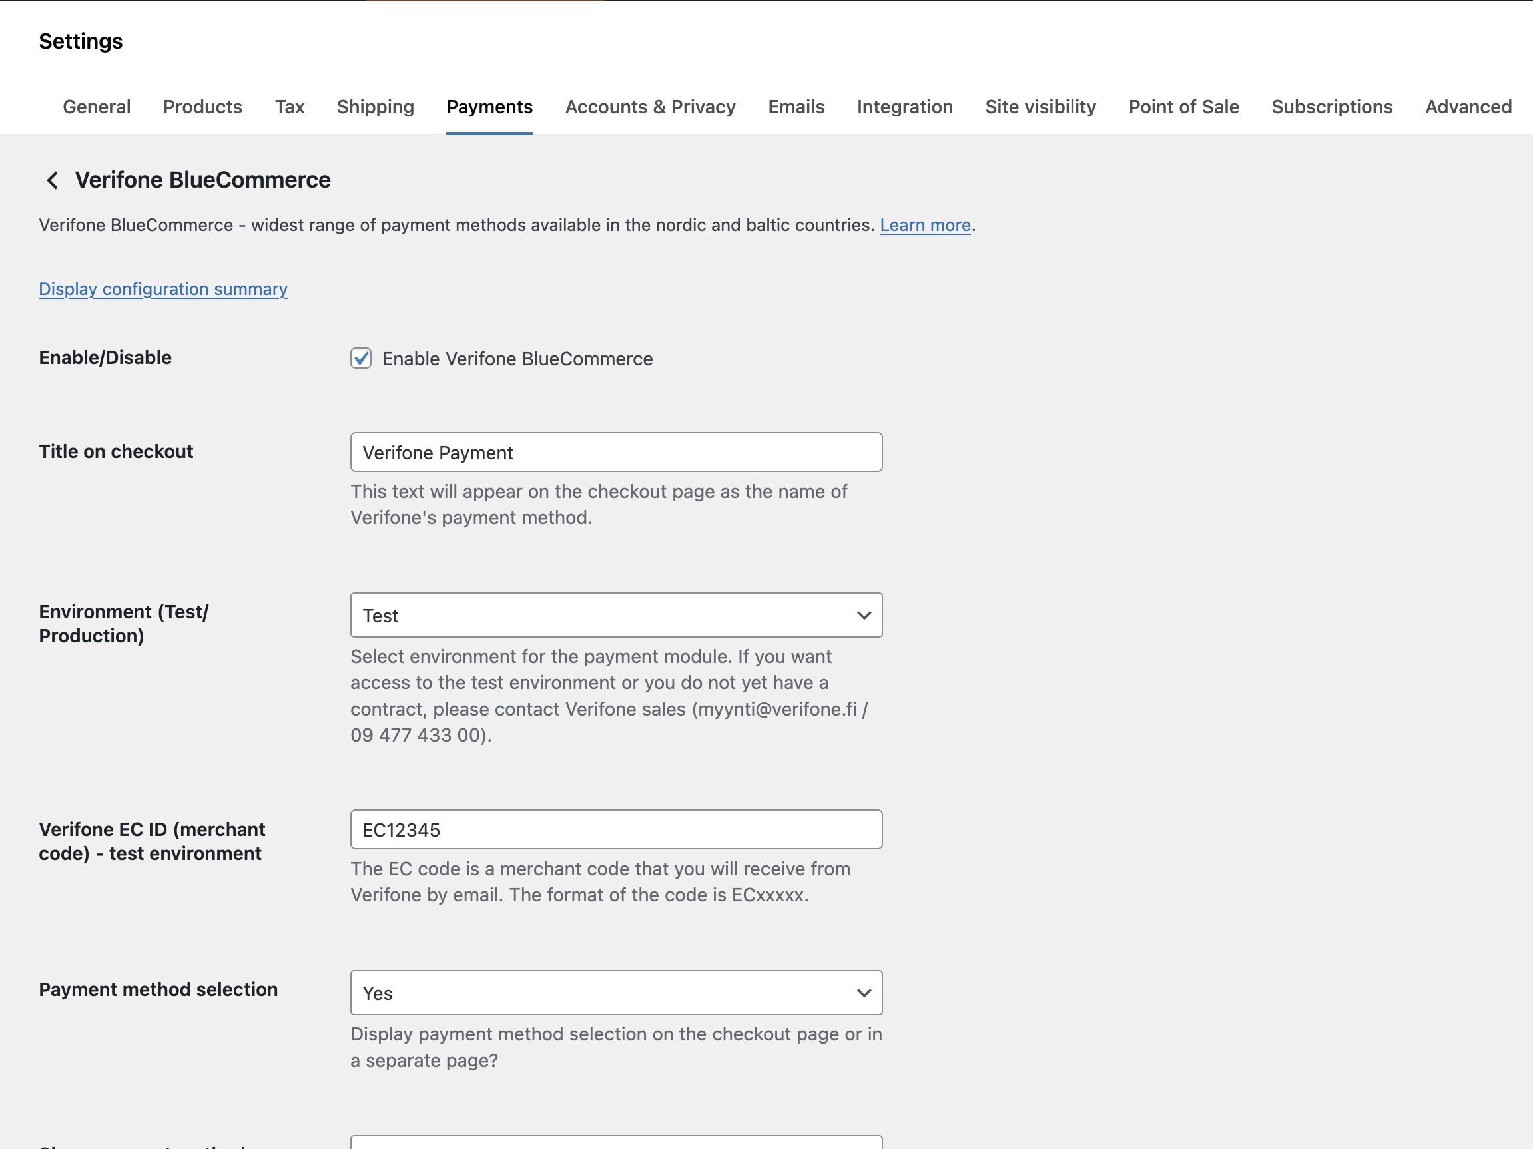Image resolution: width=1533 pixels, height=1149 pixels.
Task: Open Accounts & Privacy tab
Action: 649,107
